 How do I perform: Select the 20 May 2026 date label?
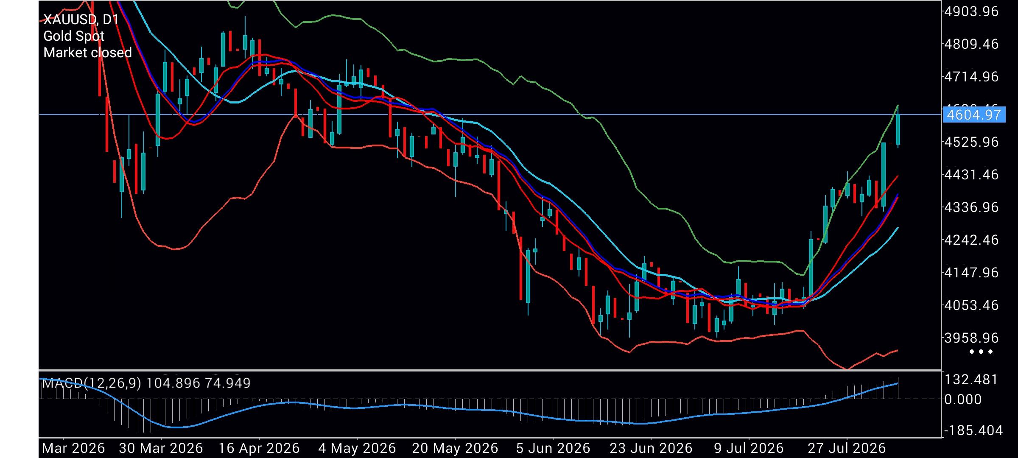pyautogui.click(x=455, y=448)
